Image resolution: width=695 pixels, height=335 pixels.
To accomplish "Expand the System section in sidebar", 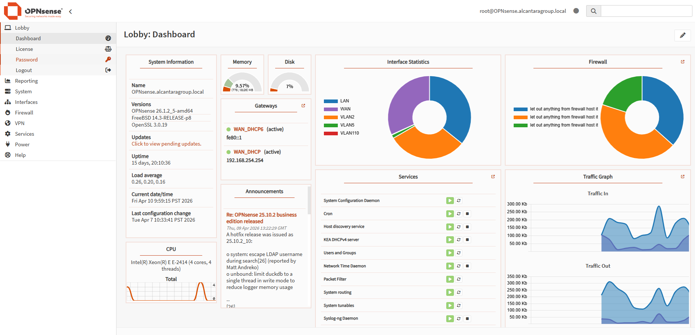I will tap(23, 91).
